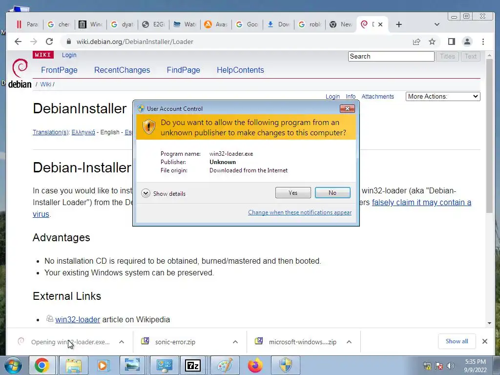The width and height of the screenshot is (500, 375).
Task: Switch to the Dow download tab
Action: [279, 24]
